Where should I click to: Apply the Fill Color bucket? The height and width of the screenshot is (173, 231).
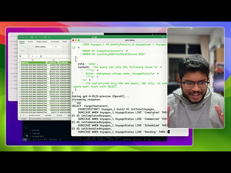(x=58, y=51)
